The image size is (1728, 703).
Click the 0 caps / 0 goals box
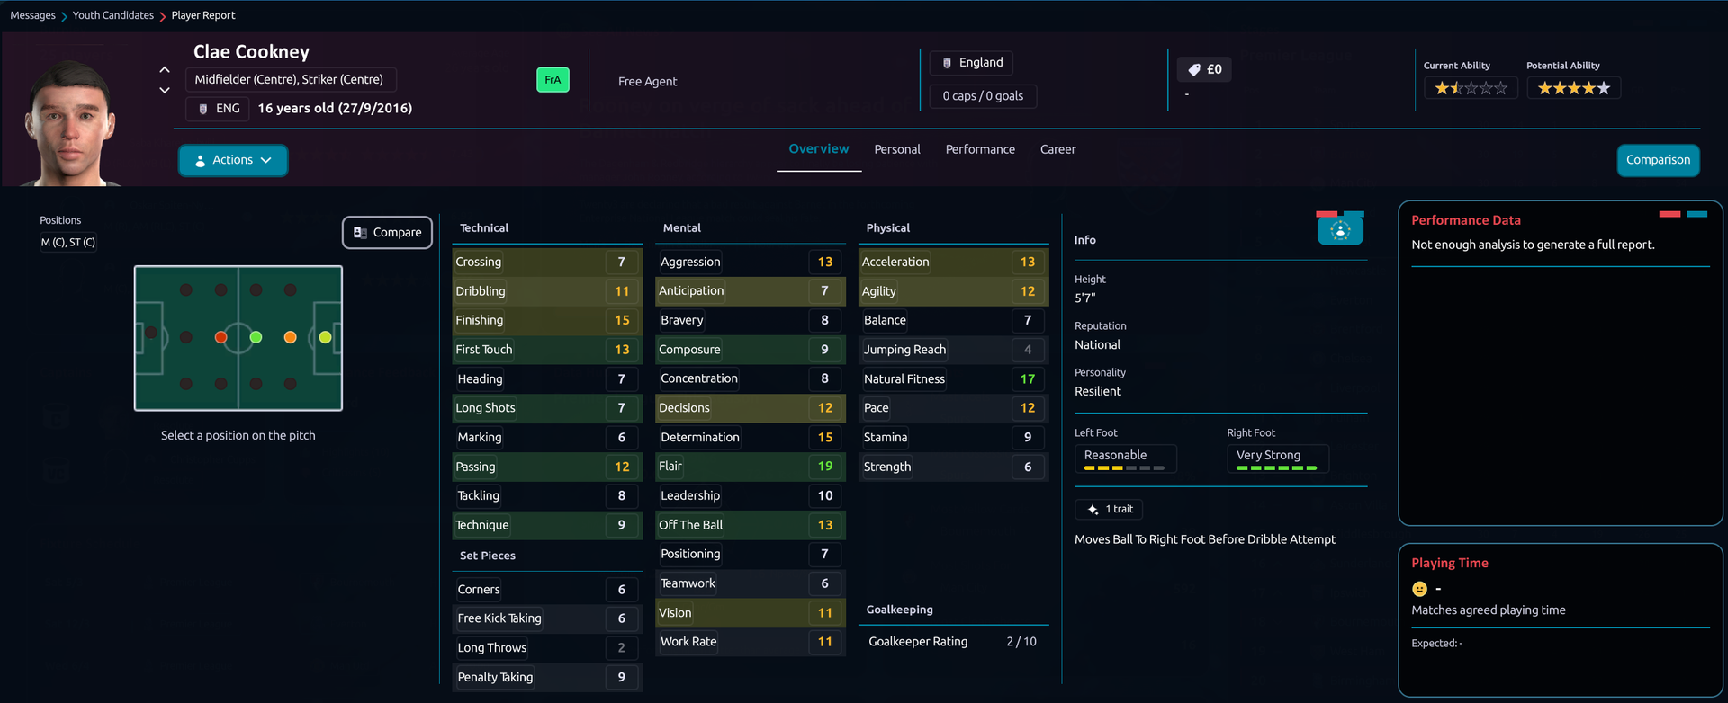point(983,96)
